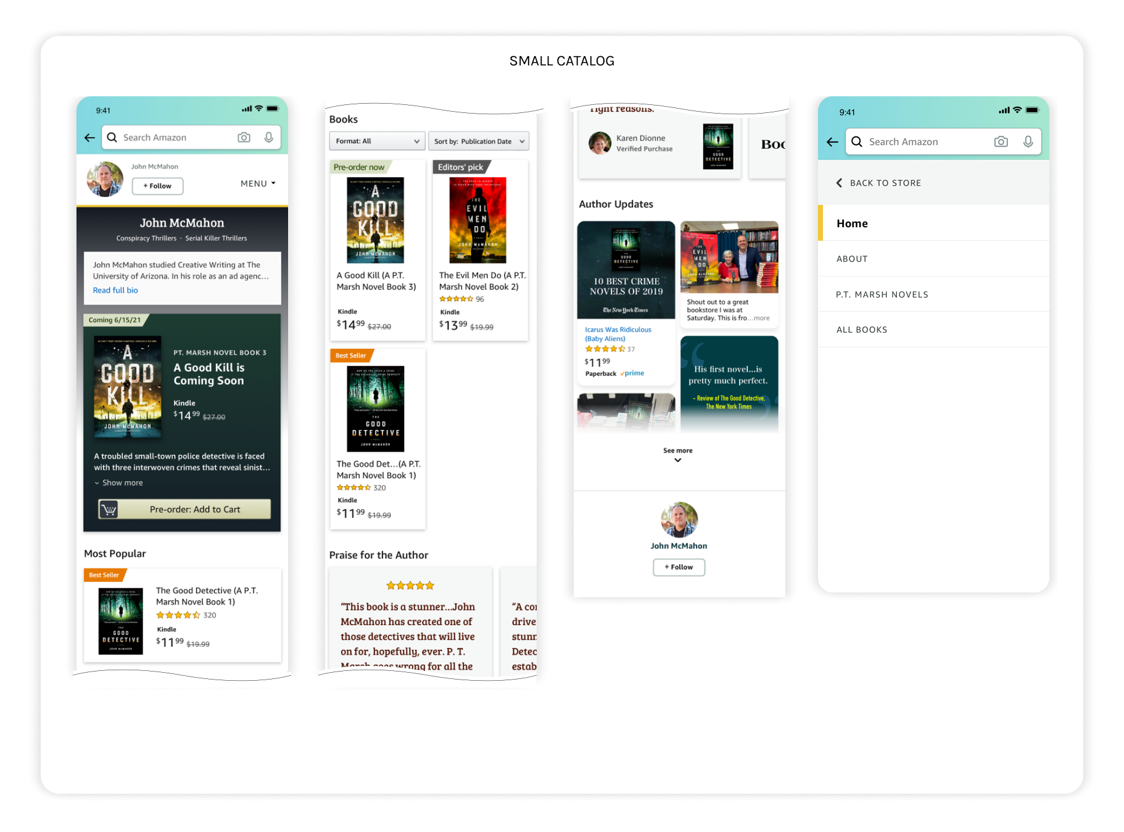Click John McMahon's avatar above the bottom Follow button

tap(679, 520)
